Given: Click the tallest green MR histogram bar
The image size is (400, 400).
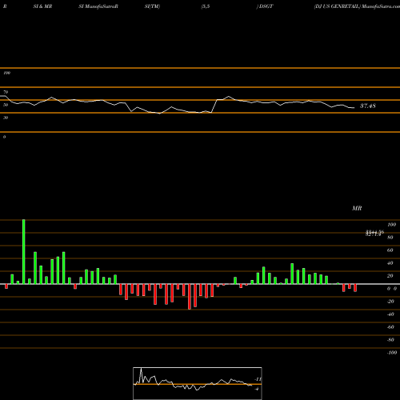Looking at the screenshot, I should tap(24, 252).
